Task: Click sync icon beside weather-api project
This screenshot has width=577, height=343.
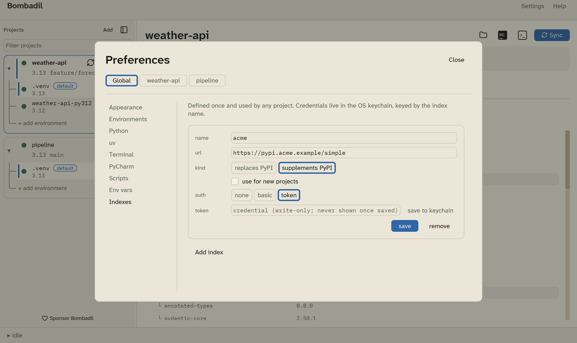Action: tap(91, 62)
